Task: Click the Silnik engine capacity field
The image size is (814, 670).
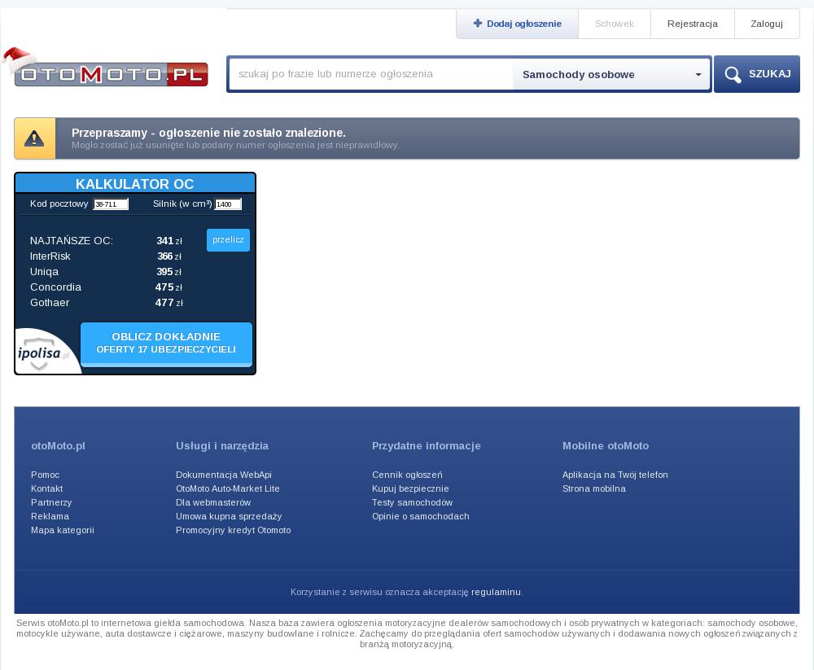Action: [x=228, y=204]
